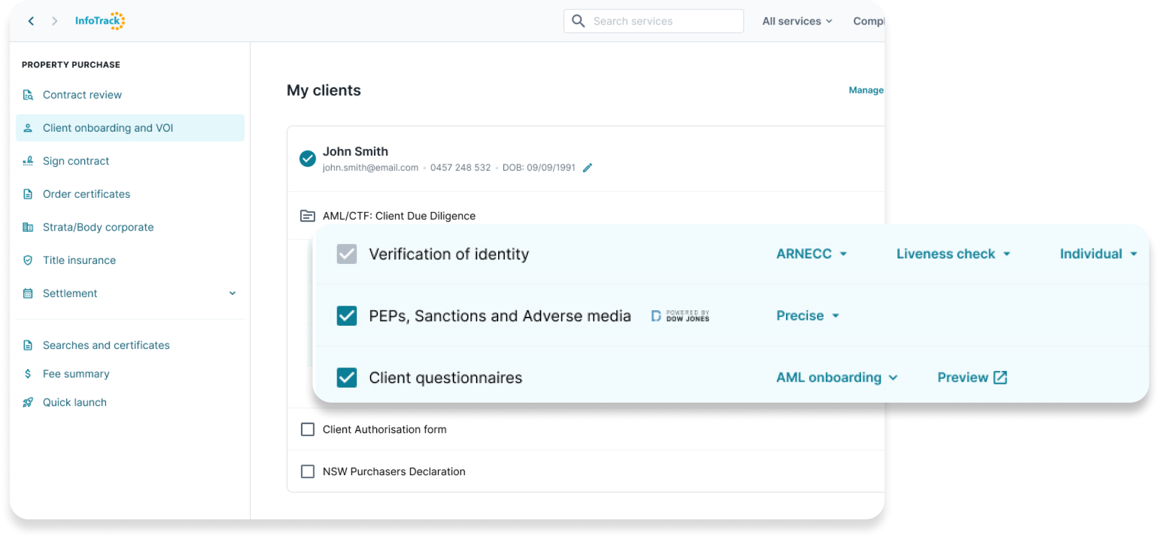Image resolution: width=1159 pixels, height=539 pixels.
Task: Click the forward navigation arrow
Action: point(55,21)
